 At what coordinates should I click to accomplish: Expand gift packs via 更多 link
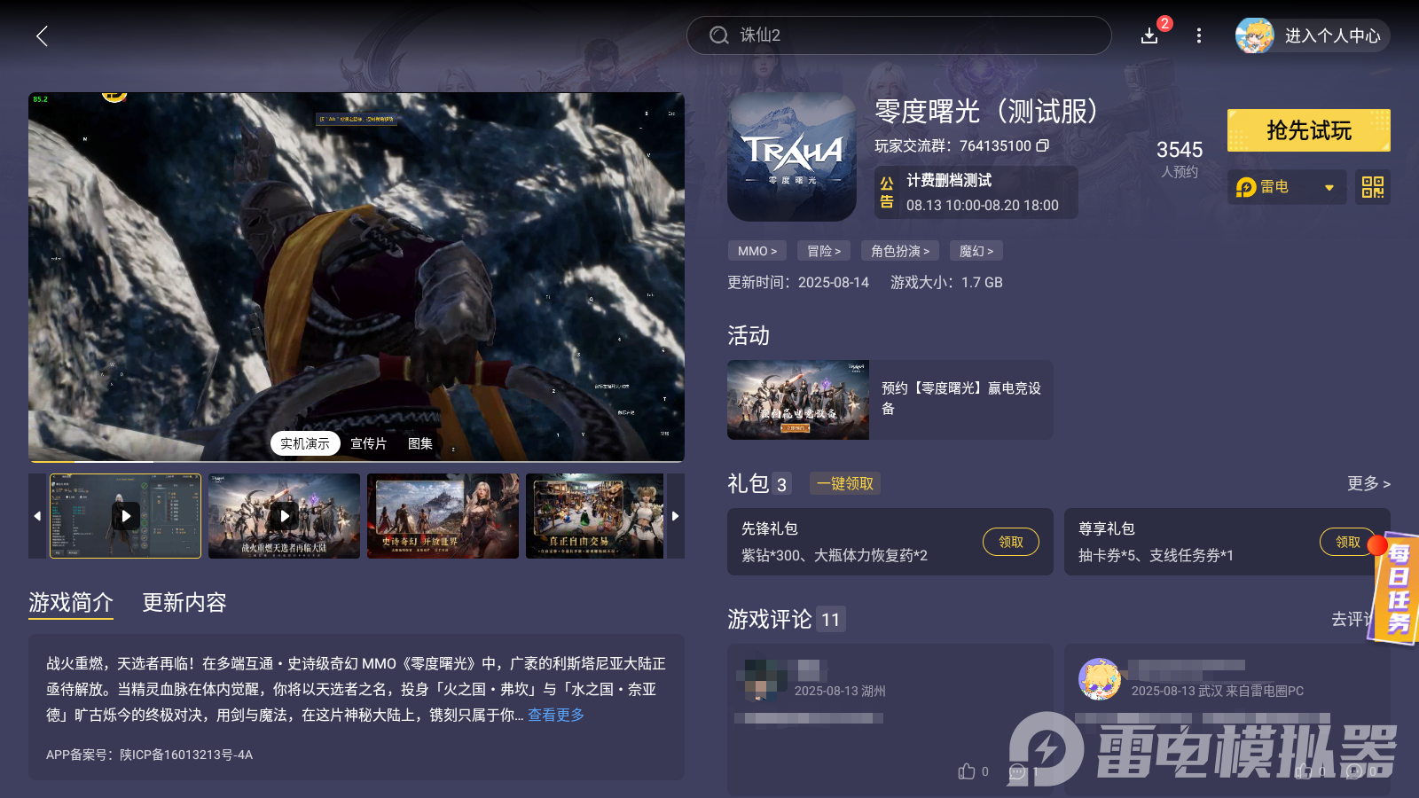[x=1367, y=484]
